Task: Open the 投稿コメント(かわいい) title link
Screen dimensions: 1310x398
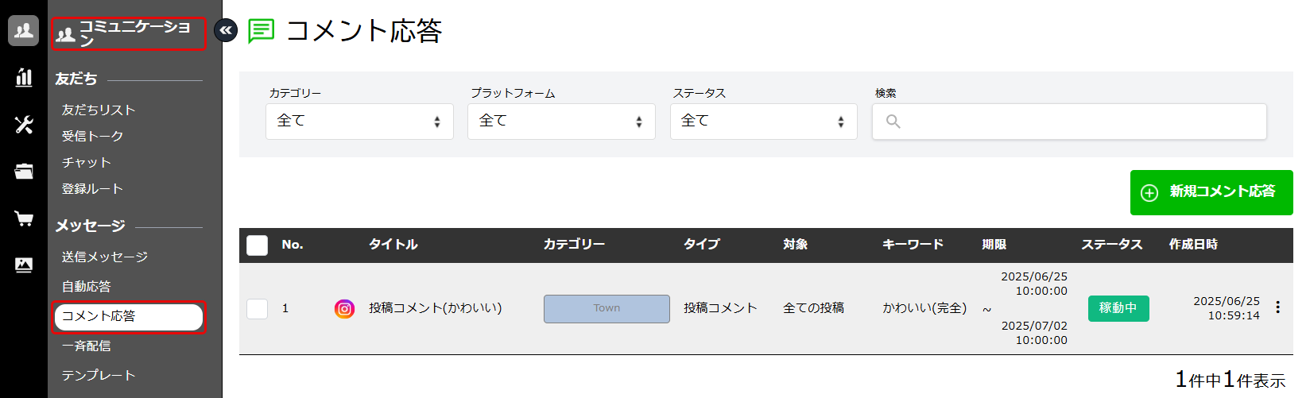Action: [x=435, y=308]
